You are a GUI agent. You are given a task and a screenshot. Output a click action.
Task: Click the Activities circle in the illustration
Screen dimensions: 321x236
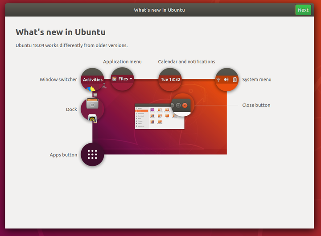click(93, 79)
